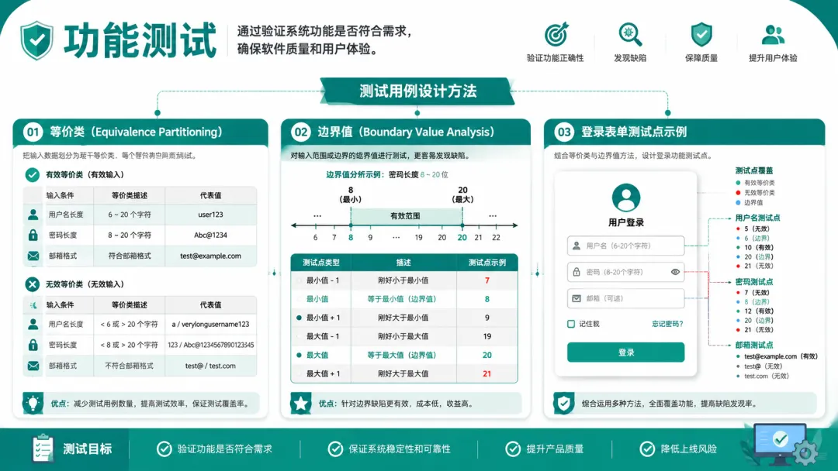Click the 等于最大值 (边界值) cell

point(402,356)
